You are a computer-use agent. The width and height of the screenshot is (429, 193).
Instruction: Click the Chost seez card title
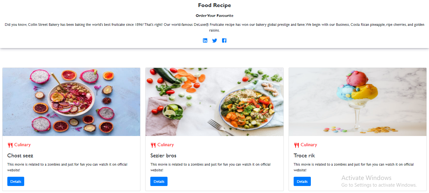[x=20, y=156]
